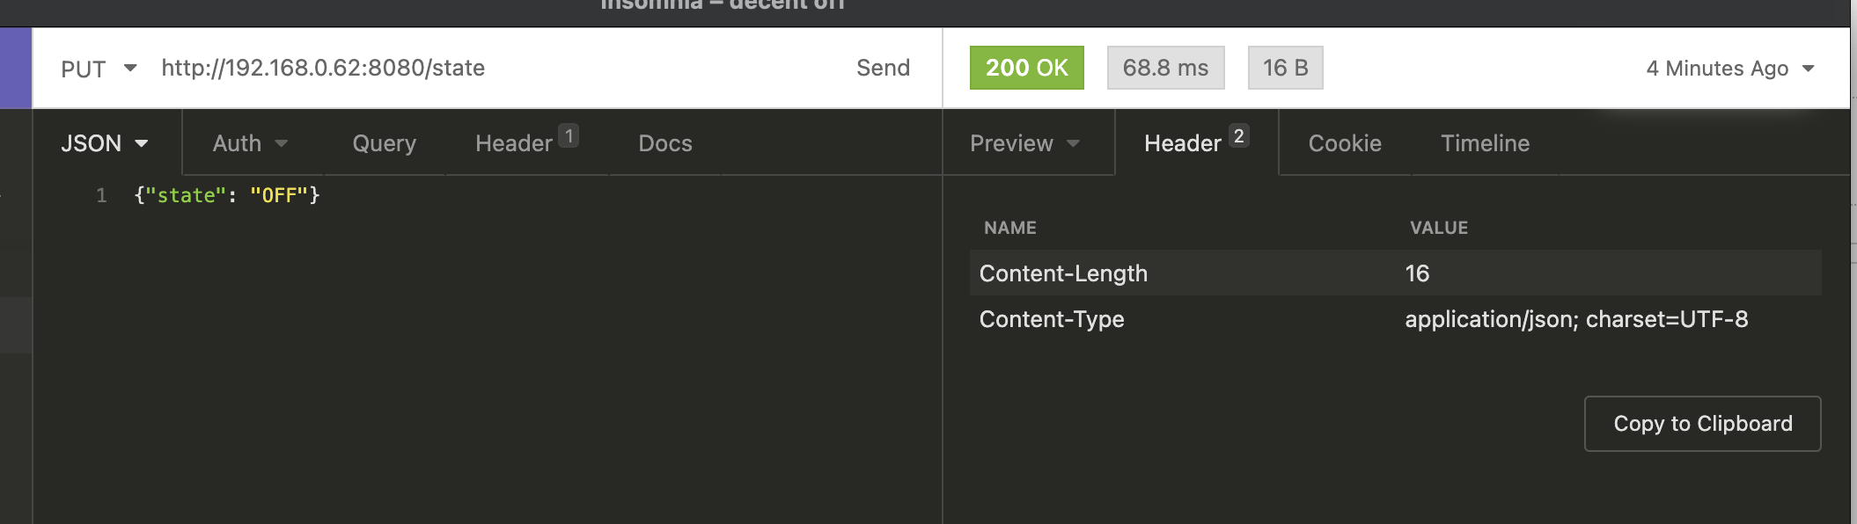
Task: Select the response Header tab
Action: point(1194,143)
